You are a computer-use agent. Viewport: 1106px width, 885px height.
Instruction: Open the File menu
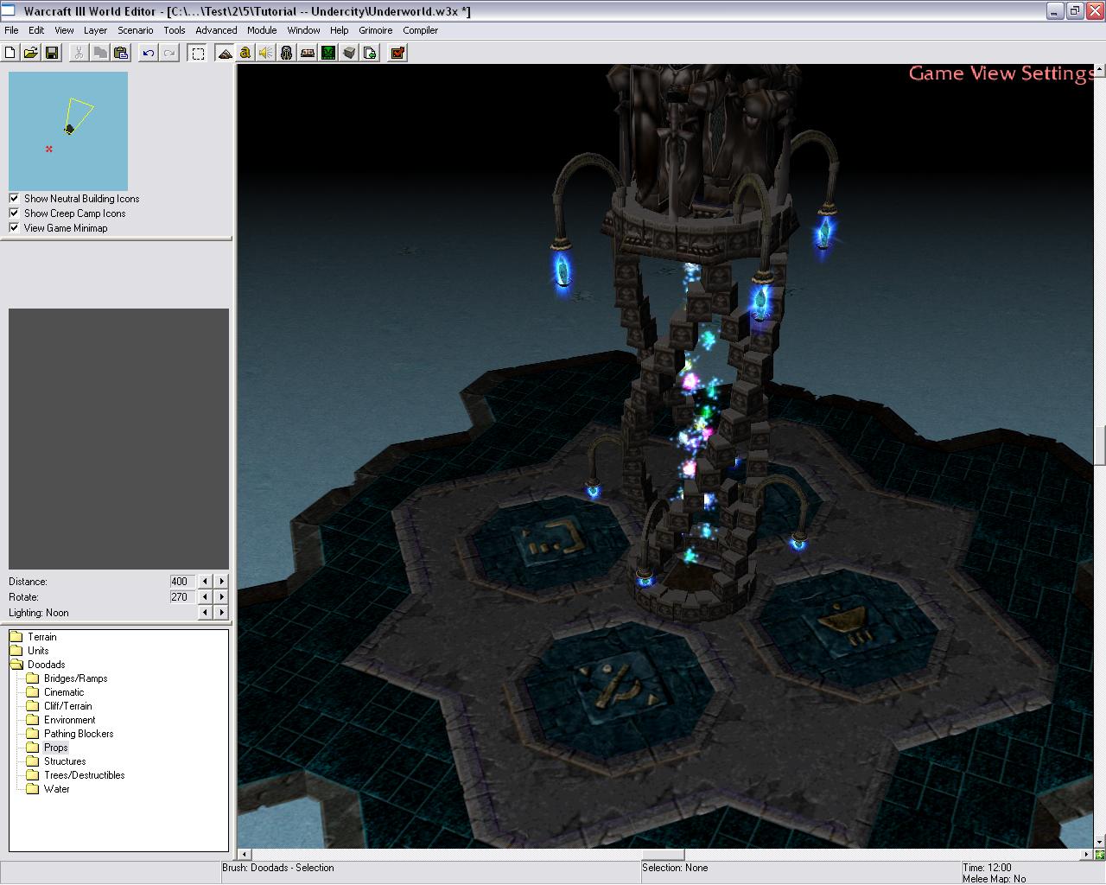pos(11,30)
